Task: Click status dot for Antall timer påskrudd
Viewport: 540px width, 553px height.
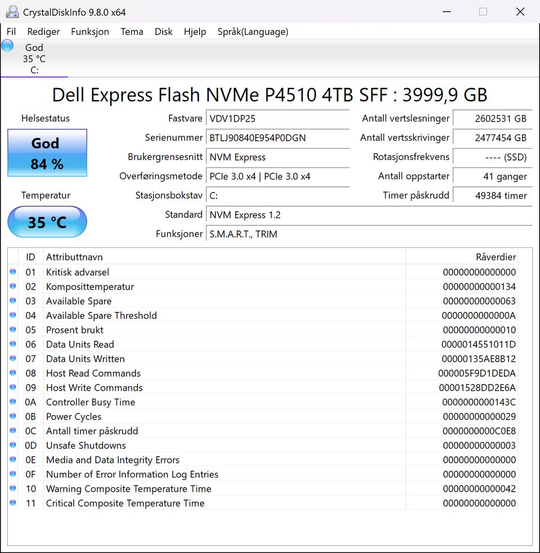Action: point(13,431)
